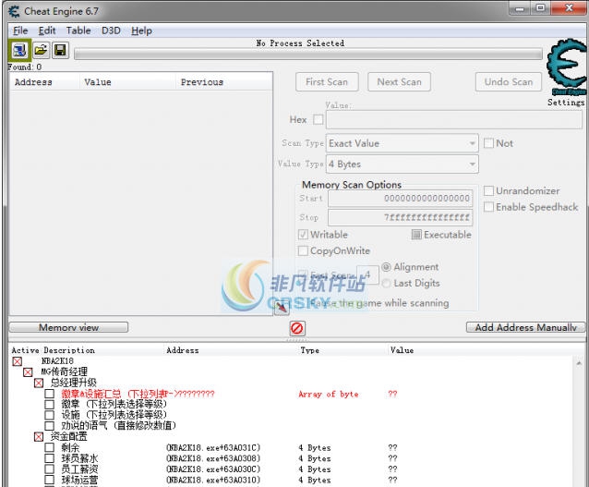589x487 pixels.
Task: Activate the 球员薪水 entry checkbox
Action: click(x=49, y=458)
